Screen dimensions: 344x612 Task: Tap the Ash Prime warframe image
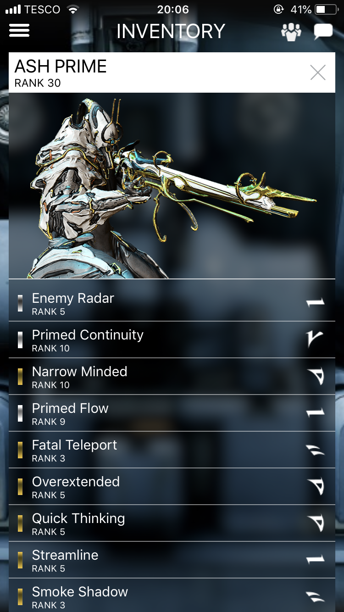172,185
